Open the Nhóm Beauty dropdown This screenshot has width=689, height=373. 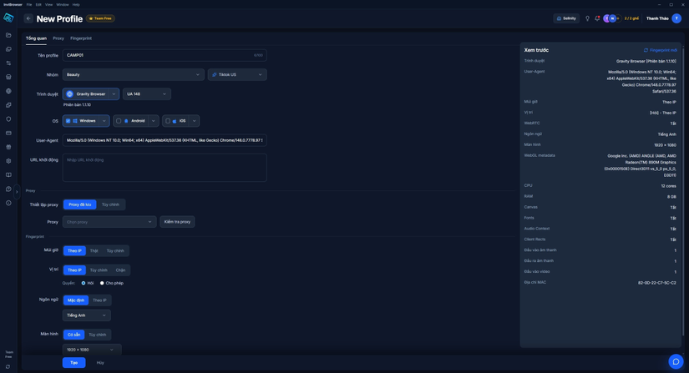coord(133,74)
